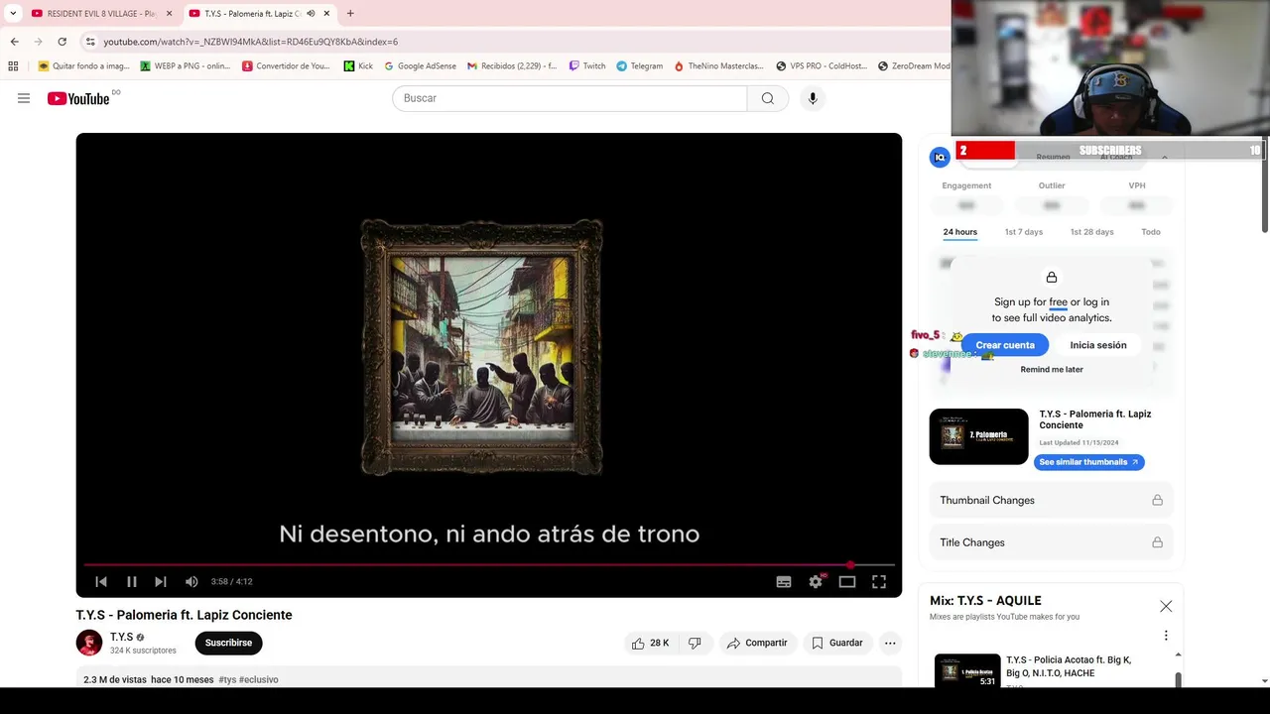Click the browser address bar URL
This screenshot has height=714, width=1270.
(x=251, y=42)
